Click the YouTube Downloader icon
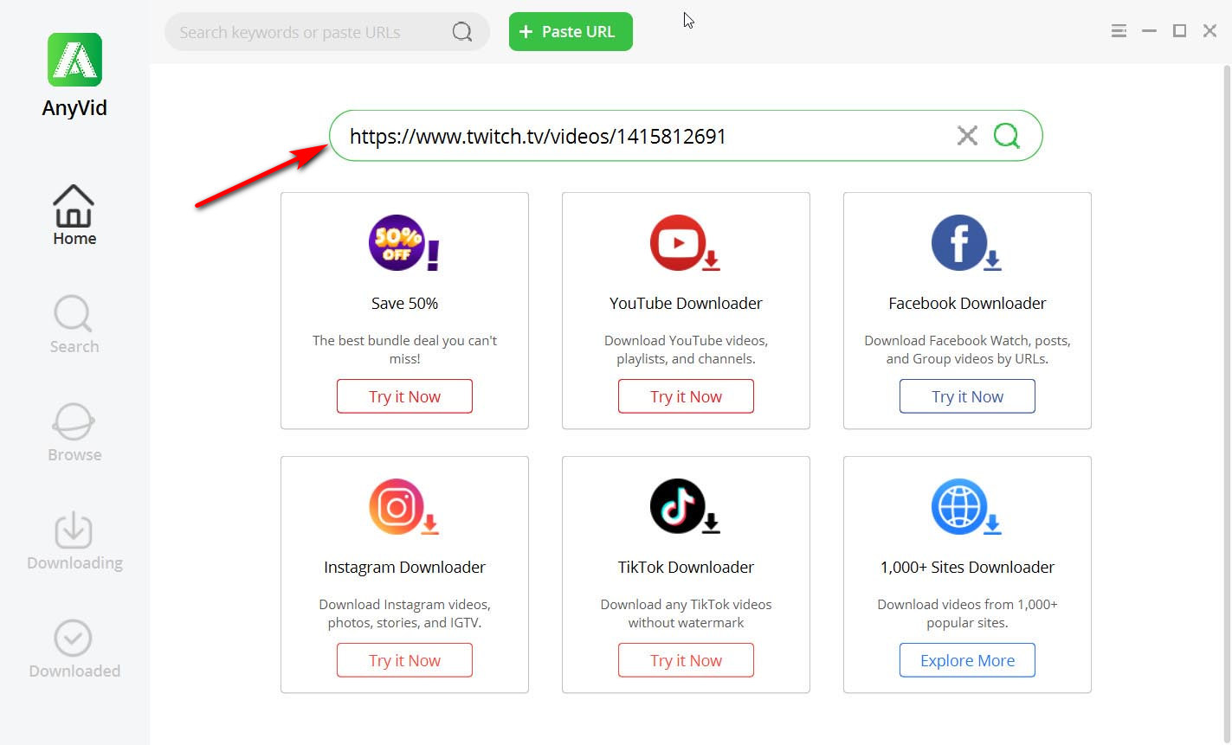This screenshot has width=1232, height=745. 680,243
